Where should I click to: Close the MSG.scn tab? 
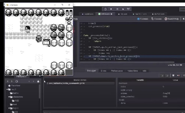(111, 14)
